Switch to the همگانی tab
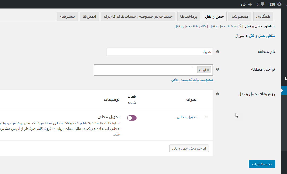287x174 pixels. coord(263,16)
